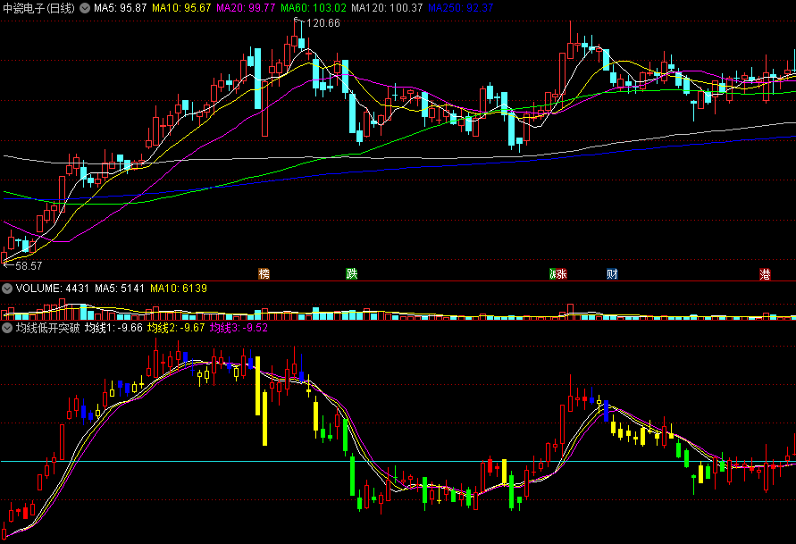This screenshot has width=796, height=544.
Task: Click the 58.57 low price label
Action: (29, 266)
